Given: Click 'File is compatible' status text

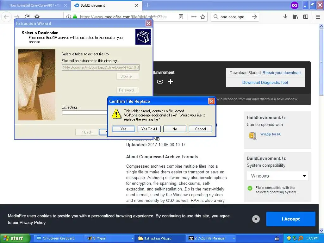Looking at the screenshot, I should tap(276, 190).
